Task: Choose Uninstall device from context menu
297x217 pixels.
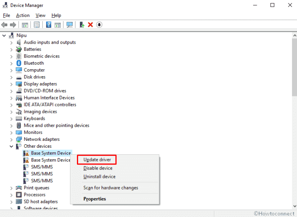Action: (99, 177)
